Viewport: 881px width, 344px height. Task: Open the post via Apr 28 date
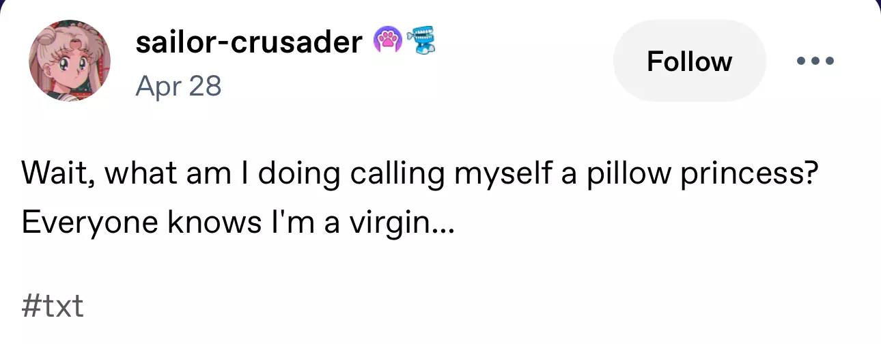178,86
